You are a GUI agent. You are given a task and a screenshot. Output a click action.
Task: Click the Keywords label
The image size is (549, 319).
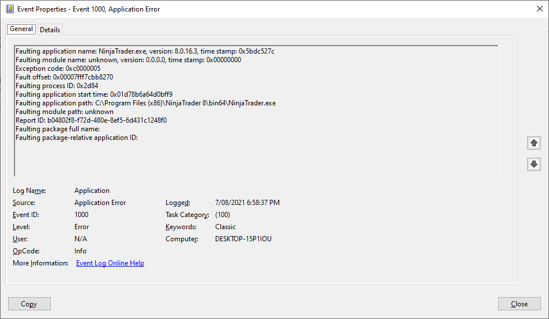tap(181, 227)
